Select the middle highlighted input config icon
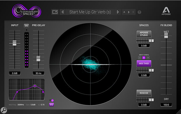 (144, 58)
